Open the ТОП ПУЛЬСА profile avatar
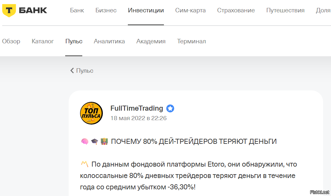The width and height of the screenshot is (331, 196). tap(91, 113)
